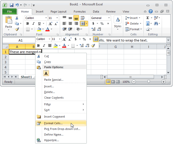Click the Sort & Filter icon
This screenshot has height=144, width=173.
tap(156, 18)
